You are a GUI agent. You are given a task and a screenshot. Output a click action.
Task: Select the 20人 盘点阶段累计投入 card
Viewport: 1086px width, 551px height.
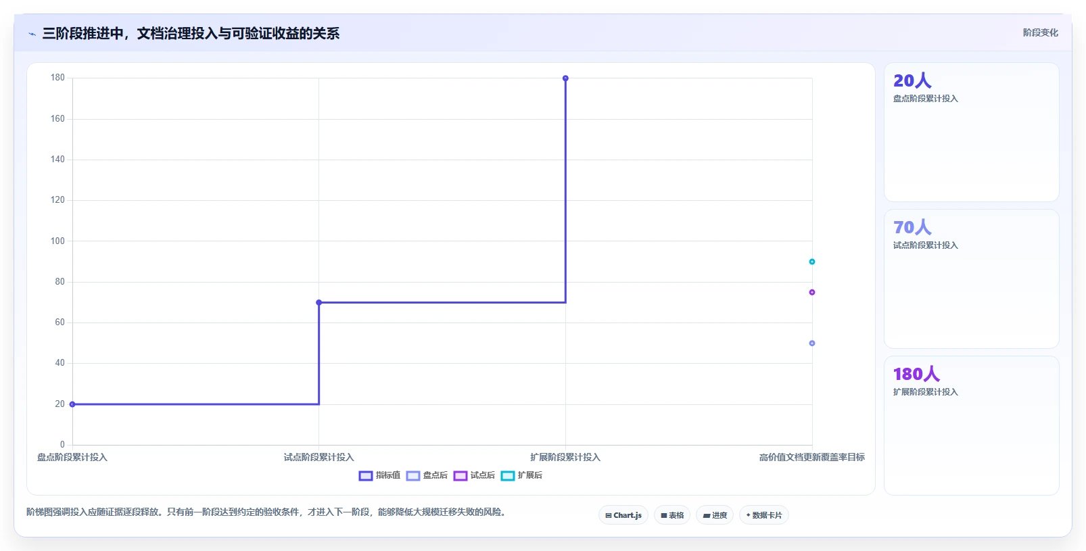click(x=971, y=133)
